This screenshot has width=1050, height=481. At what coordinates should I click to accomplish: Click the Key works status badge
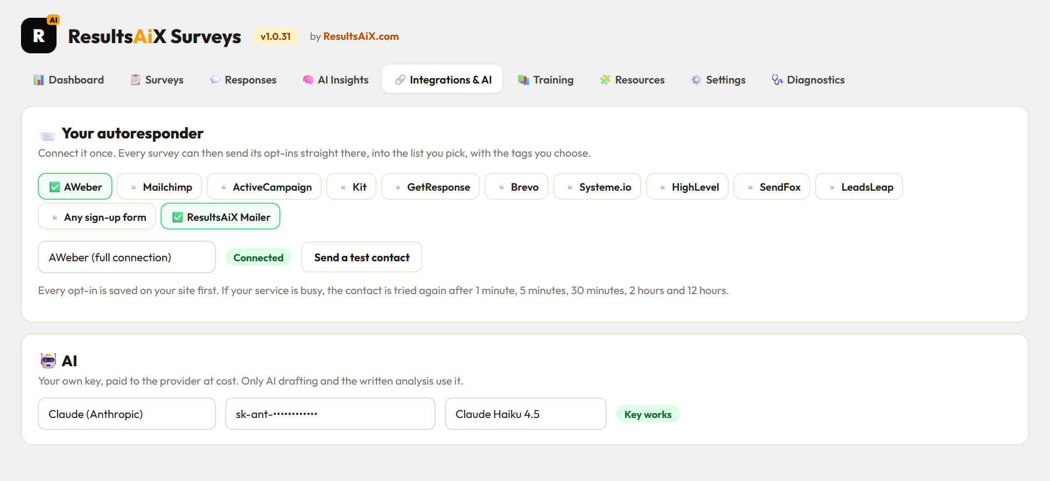[648, 414]
